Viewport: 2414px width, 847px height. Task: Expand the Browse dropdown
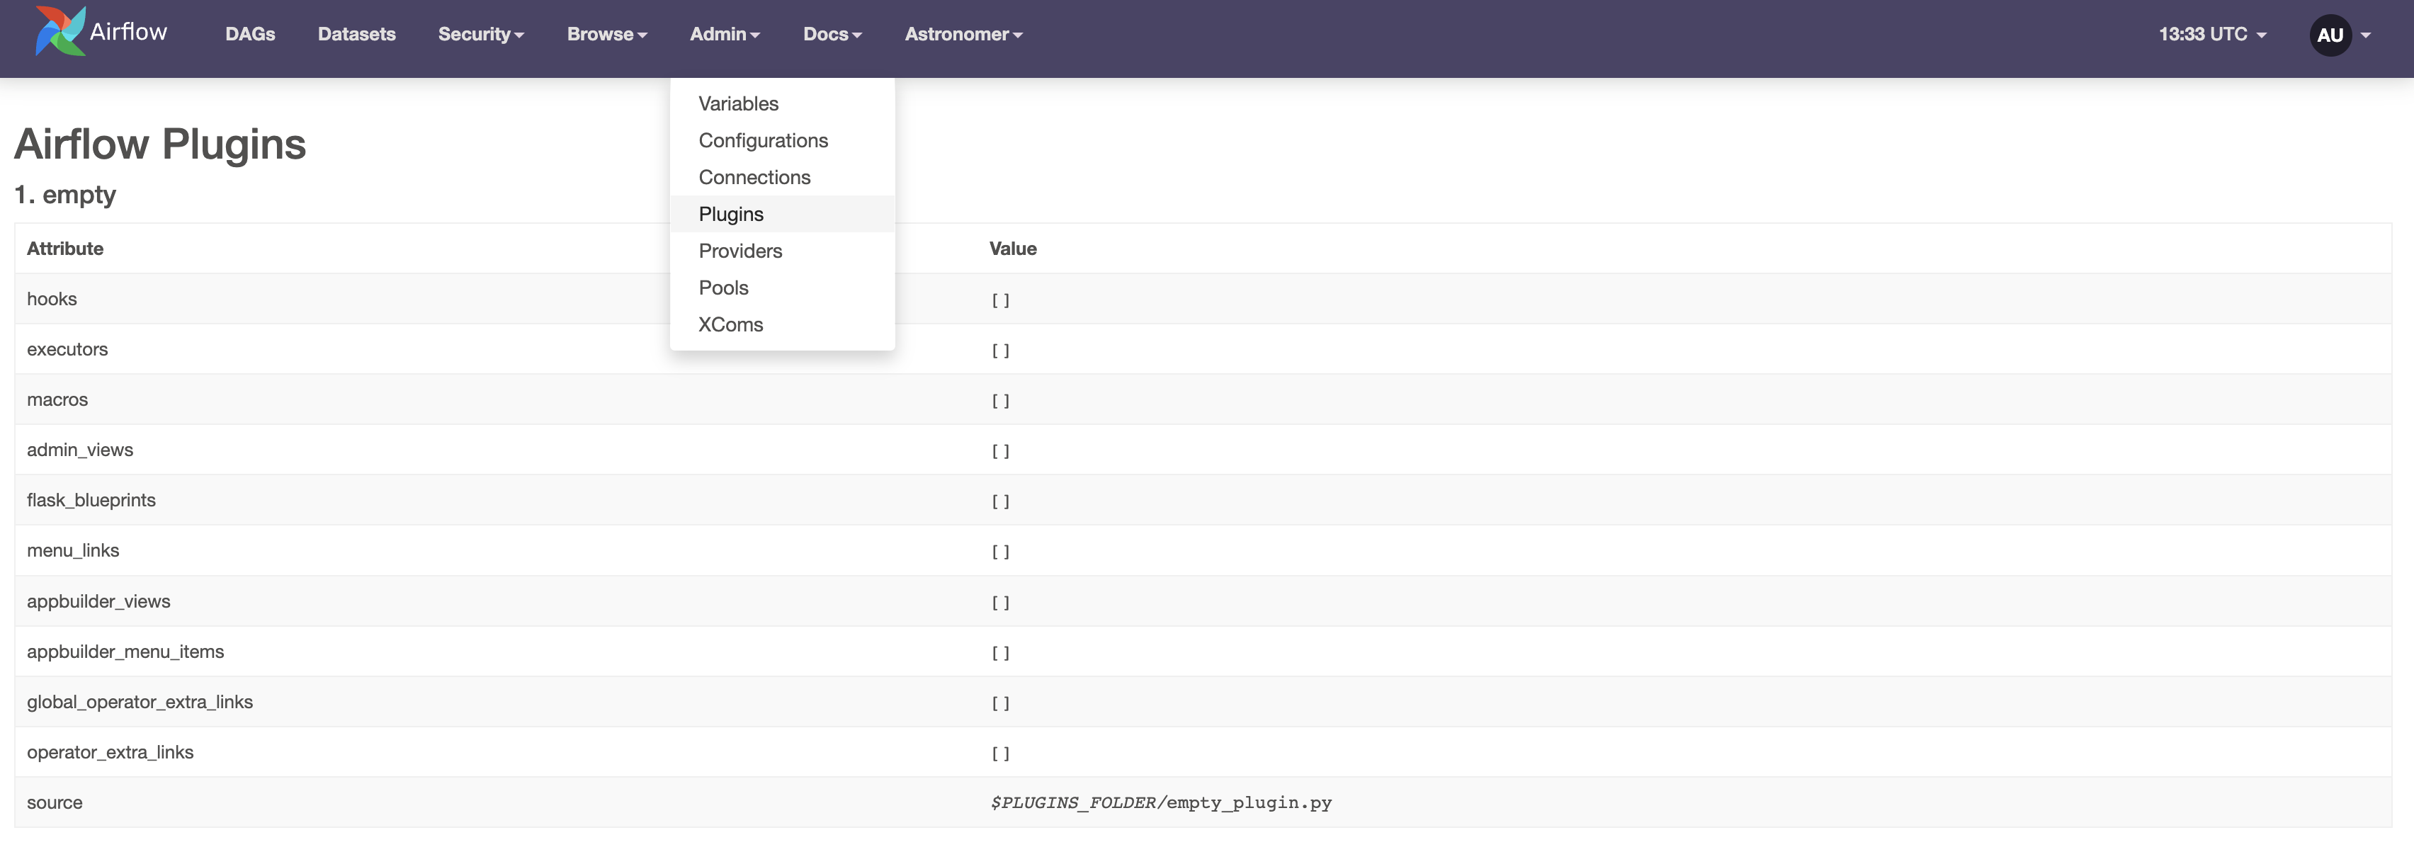(606, 35)
